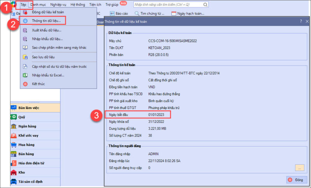
Task: Click the Xuất khẩu dữ liệu icon
Action: point(25,30)
